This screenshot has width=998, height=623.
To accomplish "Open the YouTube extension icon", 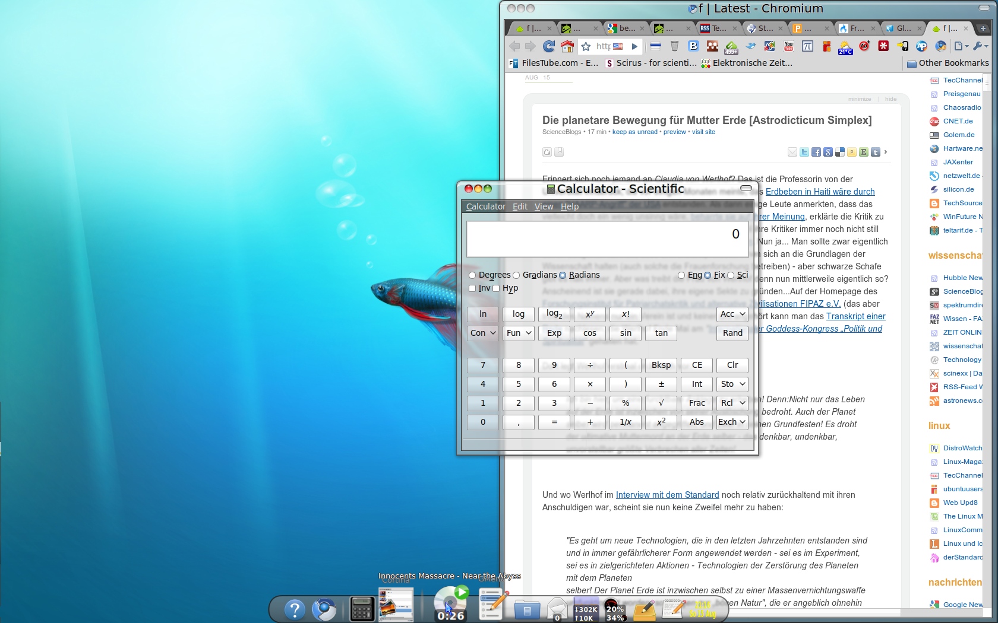I will 788,46.
